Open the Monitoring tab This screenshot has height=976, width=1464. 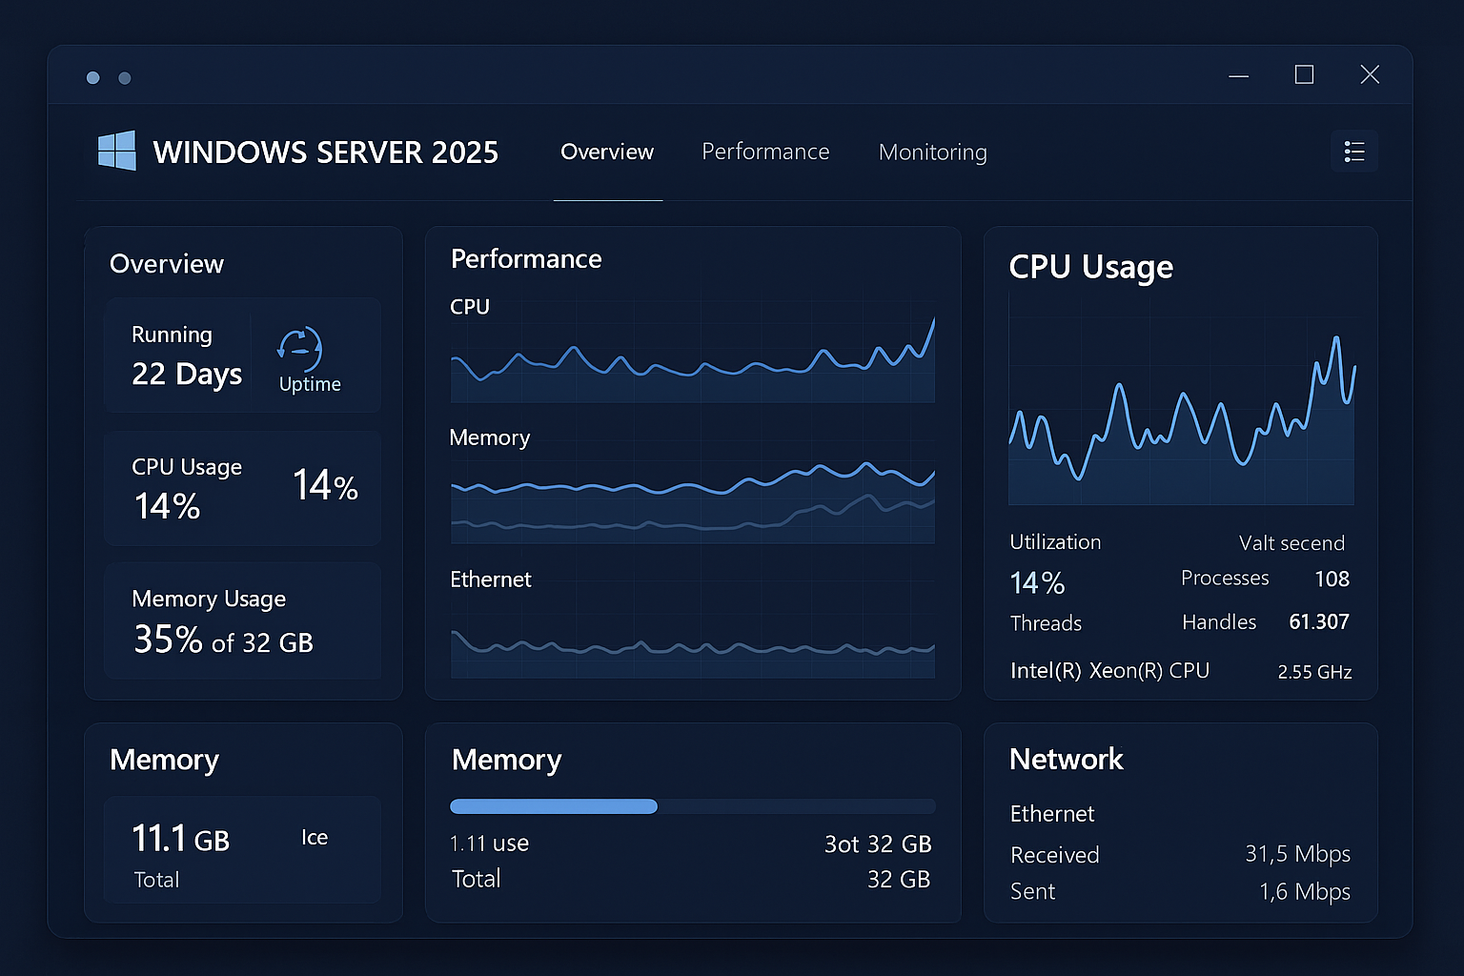[932, 152]
